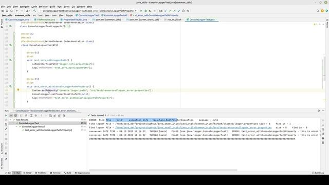Switch to PropertiesFileUtils.java editor tab
The height and width of the screenshot is (185, 329).
(75, 20)
